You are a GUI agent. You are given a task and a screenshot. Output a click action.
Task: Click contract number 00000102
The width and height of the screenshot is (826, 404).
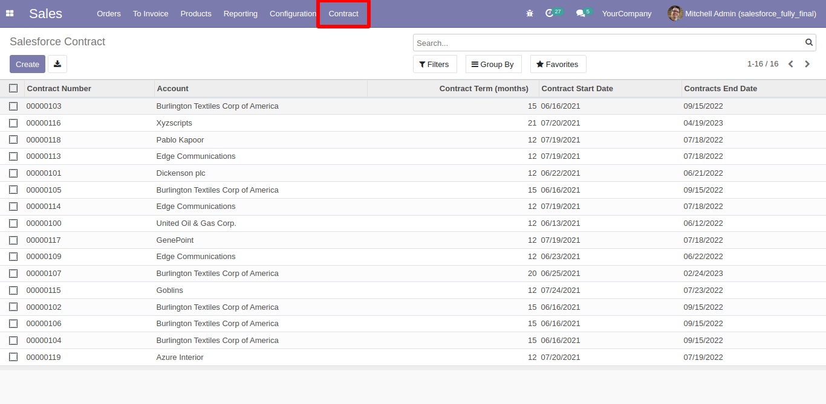[44, 307]
